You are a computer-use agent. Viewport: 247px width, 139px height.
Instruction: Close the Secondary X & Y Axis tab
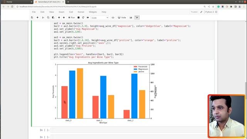click(x=63, y=2)
